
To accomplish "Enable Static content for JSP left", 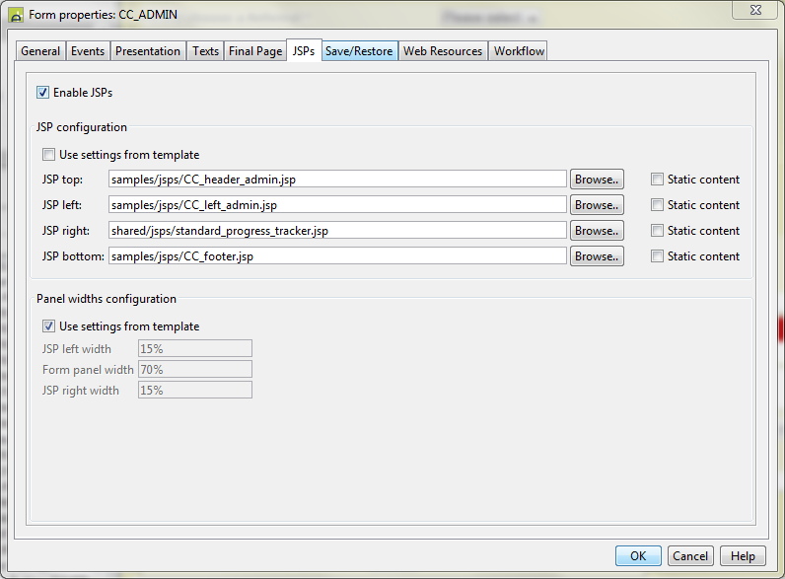I will 658,205.
